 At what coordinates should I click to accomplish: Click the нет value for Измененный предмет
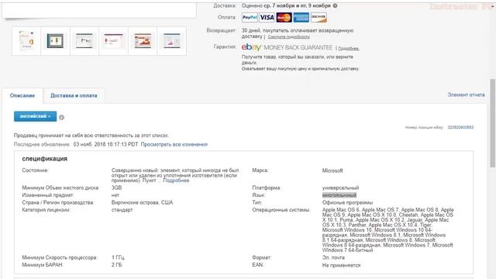(115, 195)
